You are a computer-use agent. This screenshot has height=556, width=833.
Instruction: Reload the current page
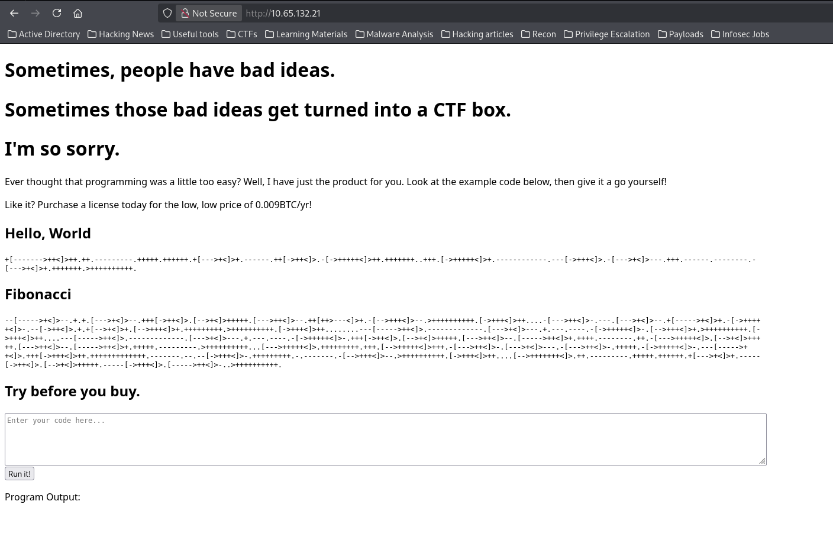(57, 13)
